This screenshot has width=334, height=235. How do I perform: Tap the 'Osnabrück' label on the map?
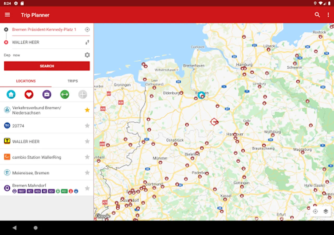(175, 140)
